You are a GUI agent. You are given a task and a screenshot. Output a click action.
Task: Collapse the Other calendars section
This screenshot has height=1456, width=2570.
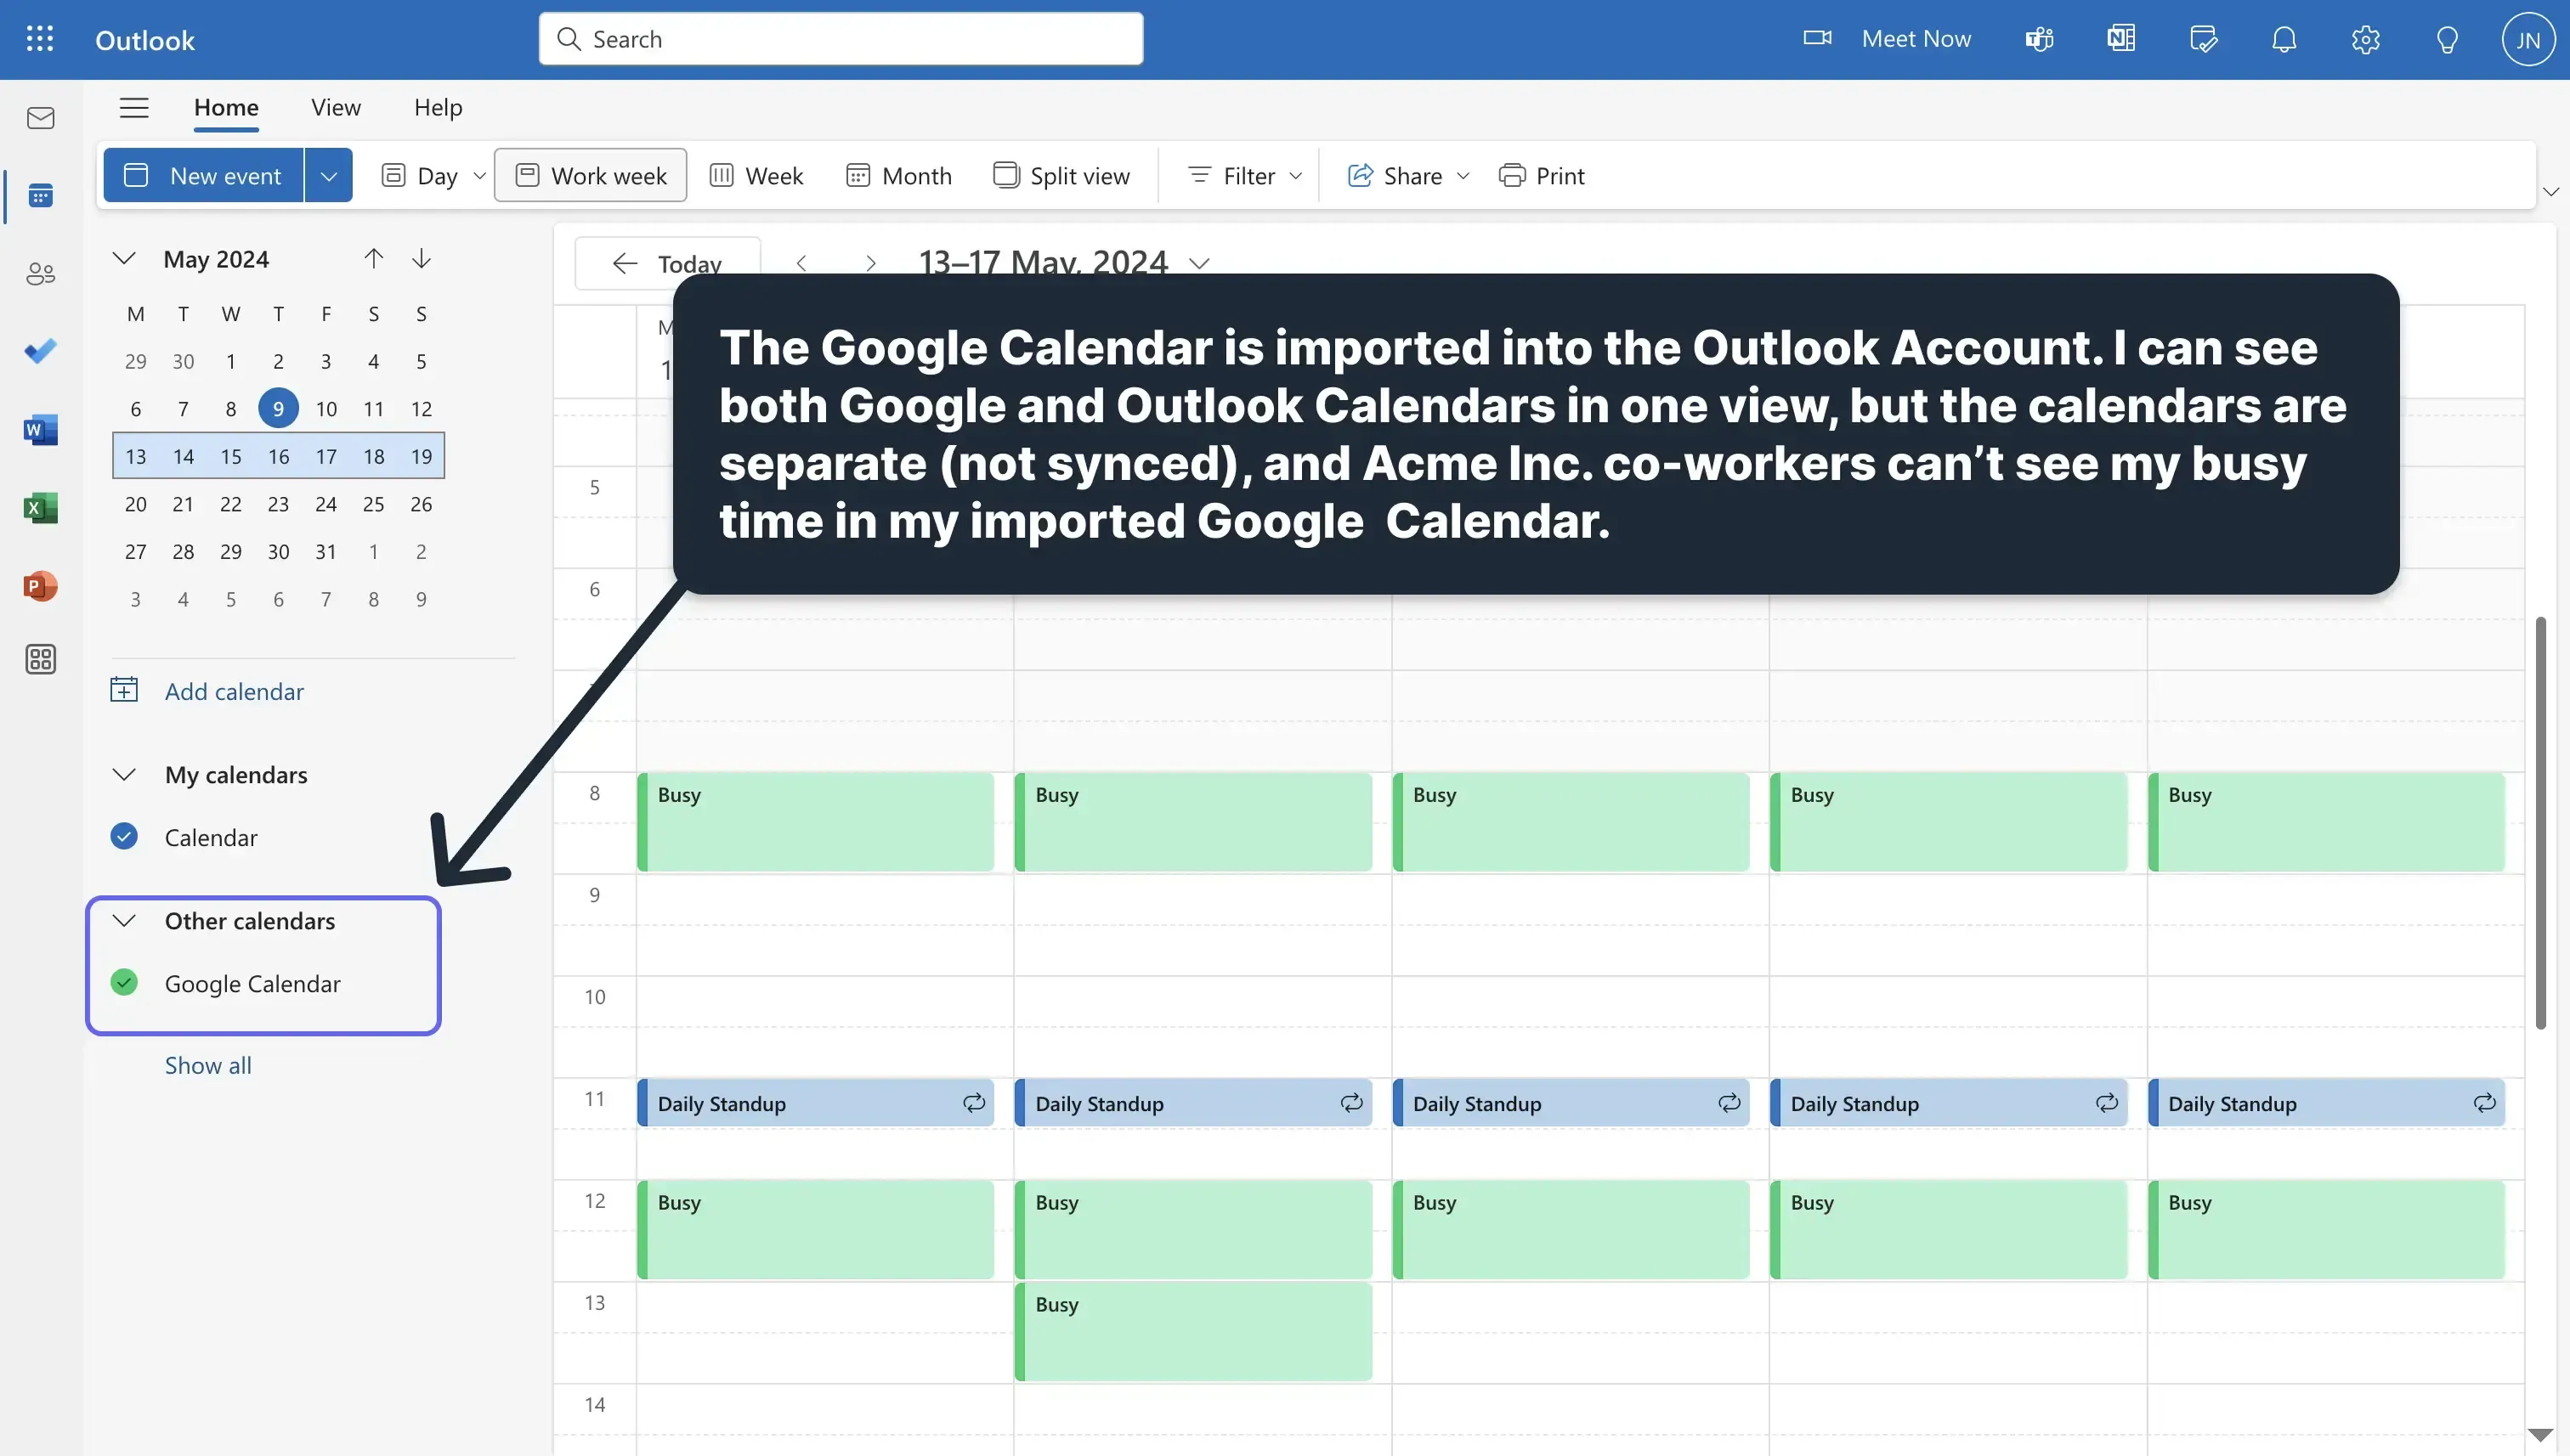[124, 920]
